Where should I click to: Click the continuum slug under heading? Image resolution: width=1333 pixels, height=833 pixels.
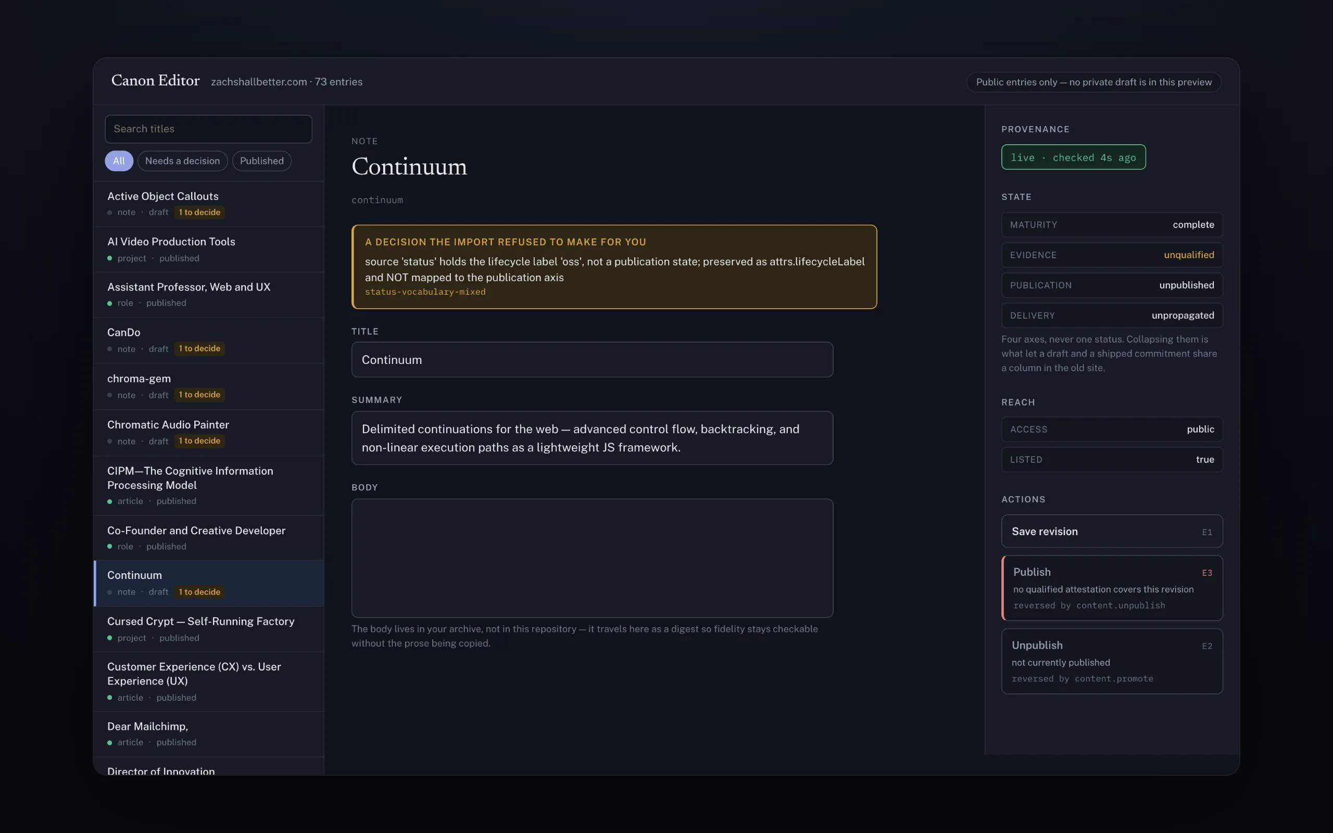[x=378, y=200]
